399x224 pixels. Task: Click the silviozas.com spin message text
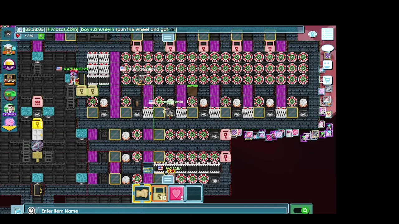point(111,29)
